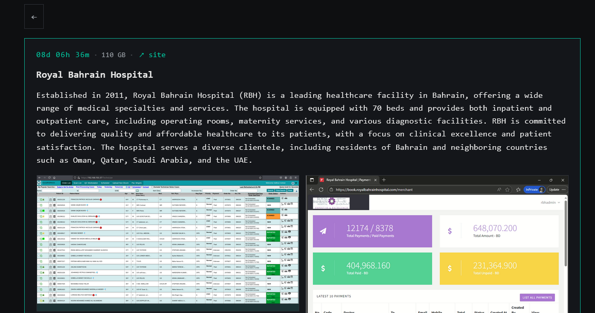595x313 pixels.
Task: Open a new tab with the plus icon
Action: [x=384, y=180]
